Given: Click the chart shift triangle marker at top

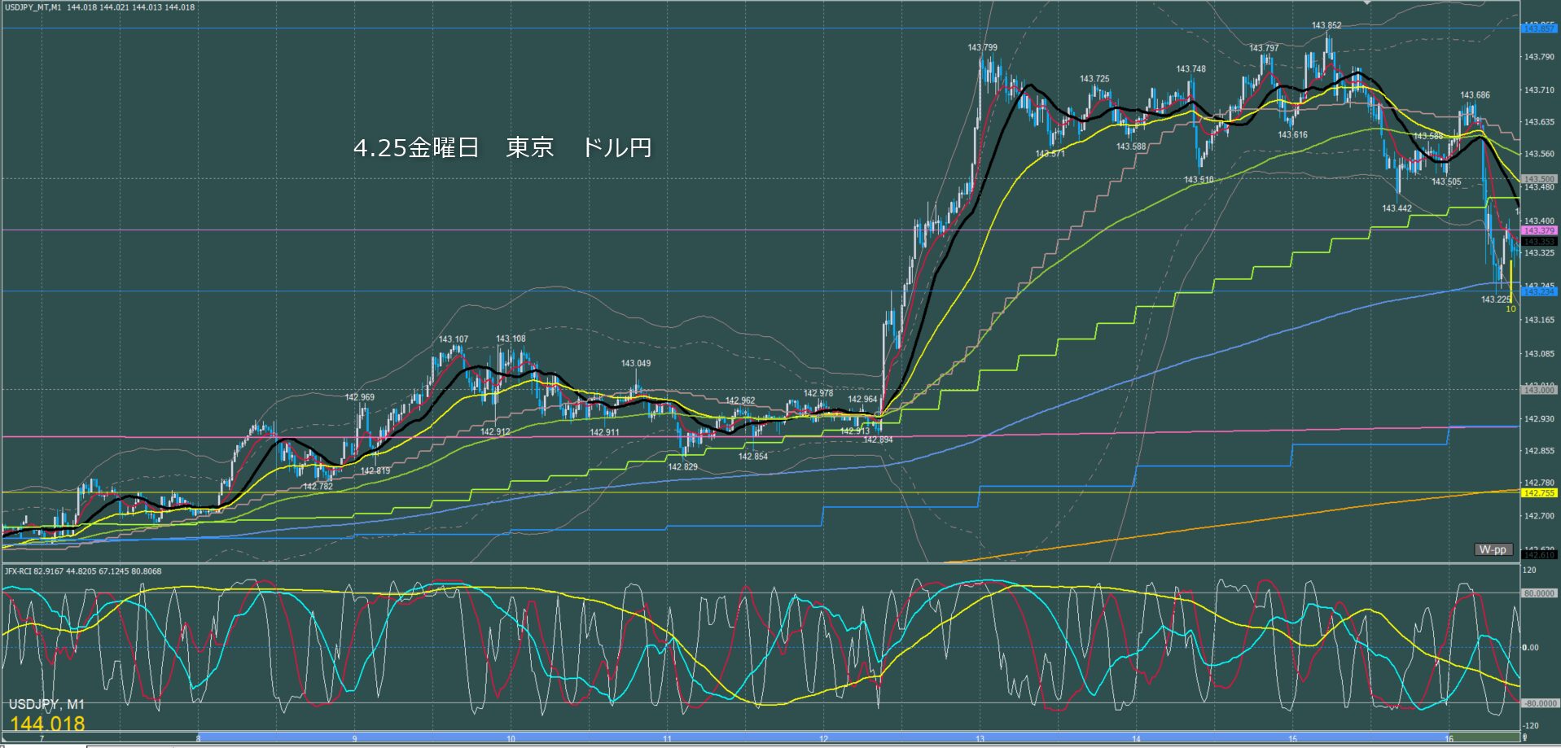Looking at the screenshot, I should tap(1368, 2).
